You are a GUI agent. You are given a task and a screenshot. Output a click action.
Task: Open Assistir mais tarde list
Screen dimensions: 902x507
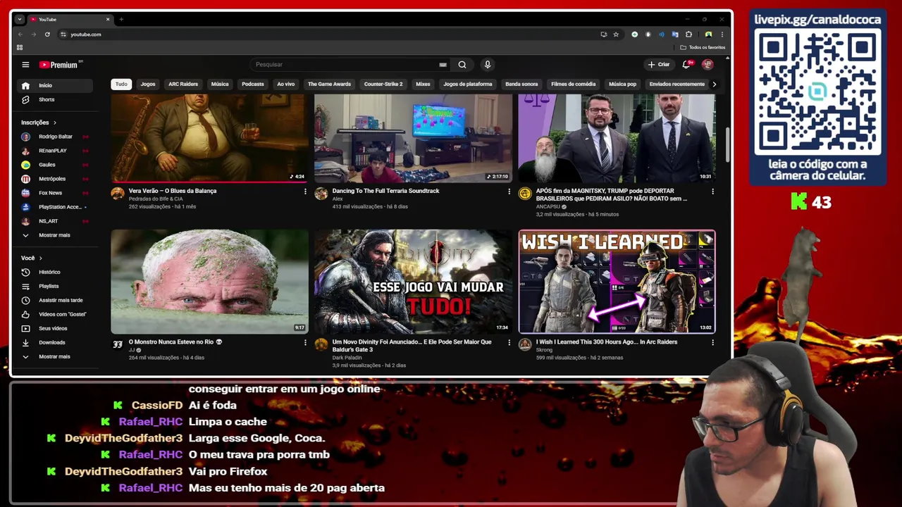point(55,300)
